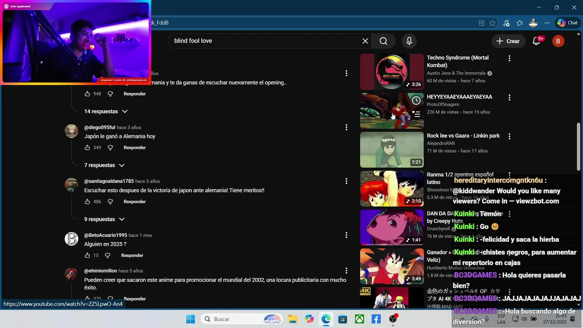Open options menu for Rock lee vs Gaara video
The height and width of the screenshot is (328, 583).
(x=509, y=136)
